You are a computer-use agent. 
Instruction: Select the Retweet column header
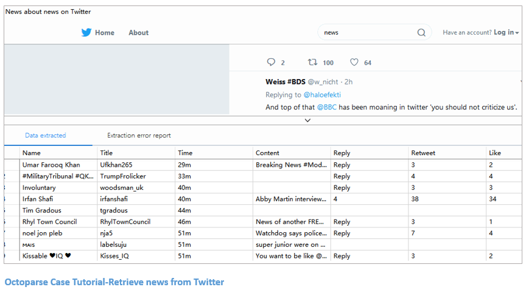click(x=423, y=153)
